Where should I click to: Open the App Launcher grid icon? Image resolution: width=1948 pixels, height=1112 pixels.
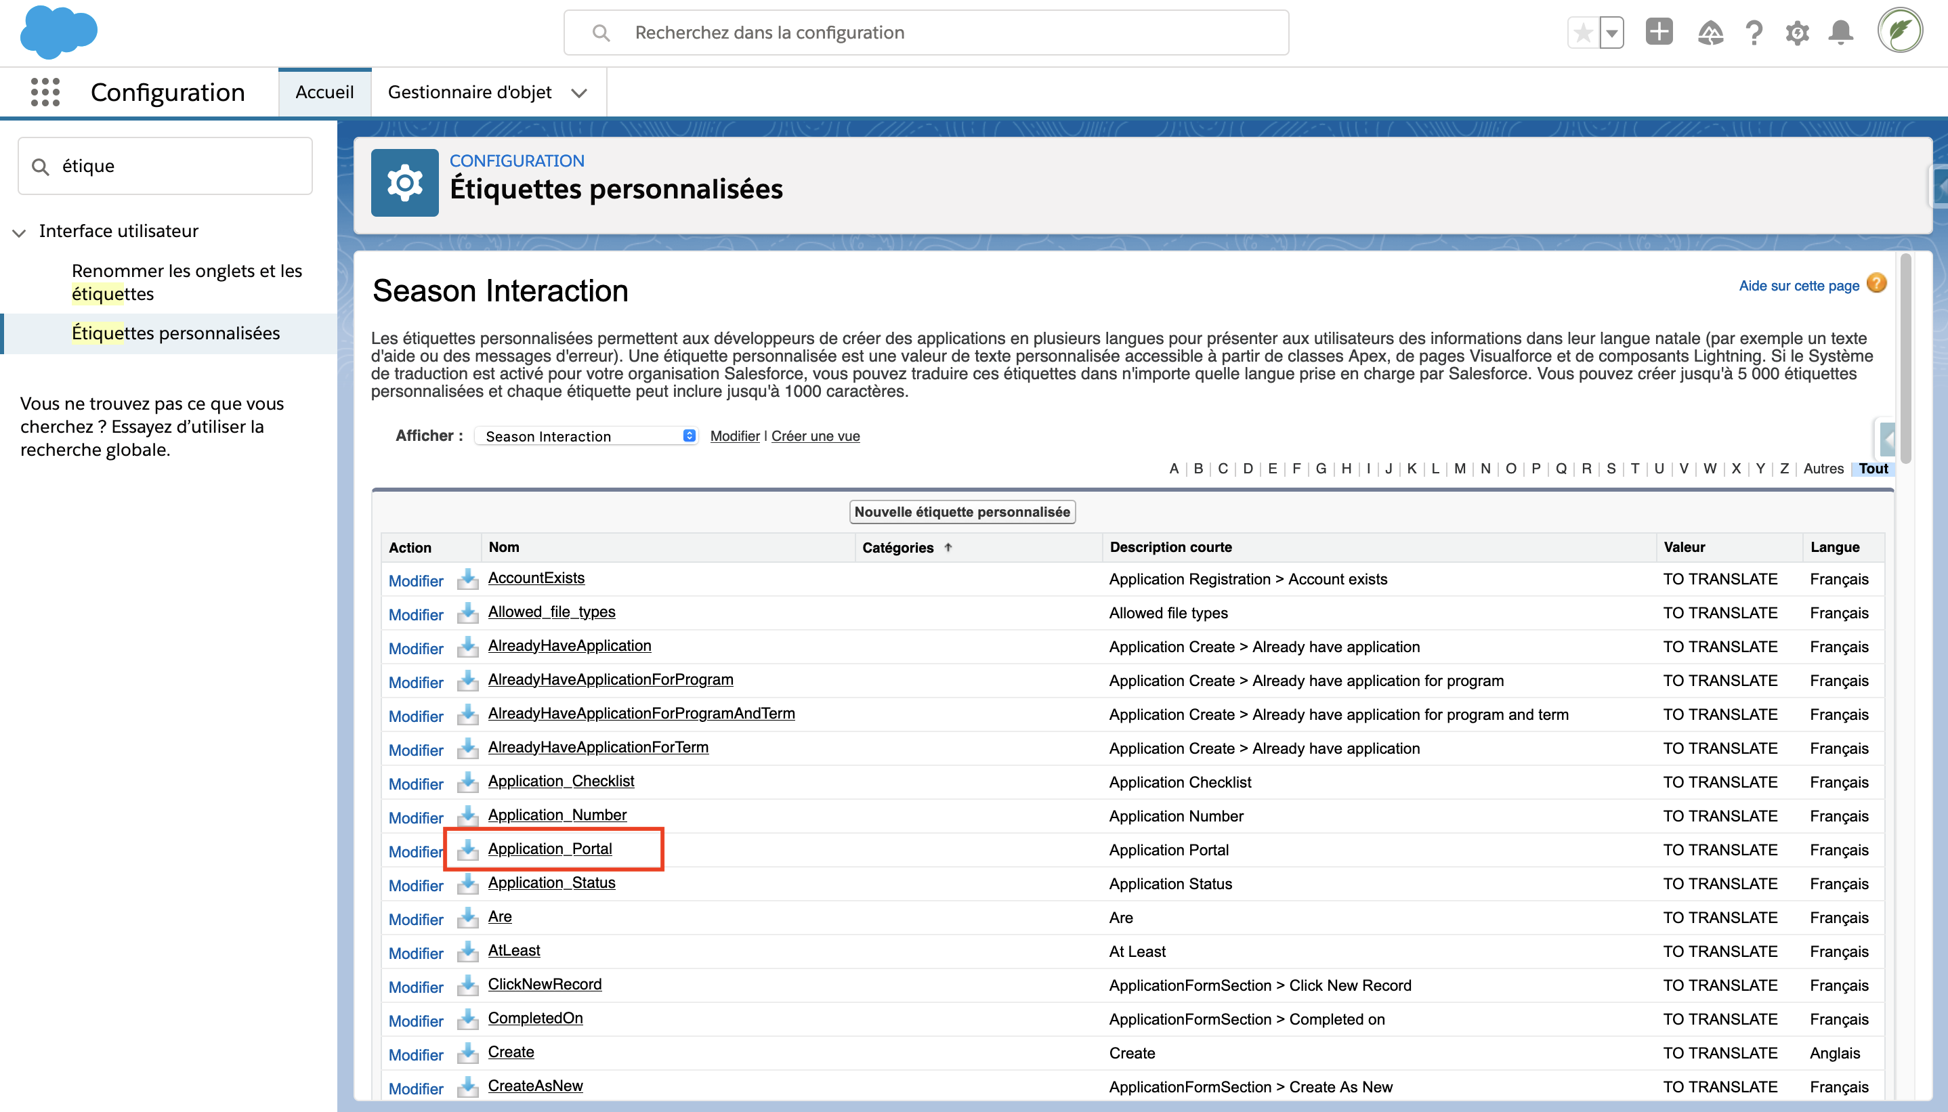45,91
